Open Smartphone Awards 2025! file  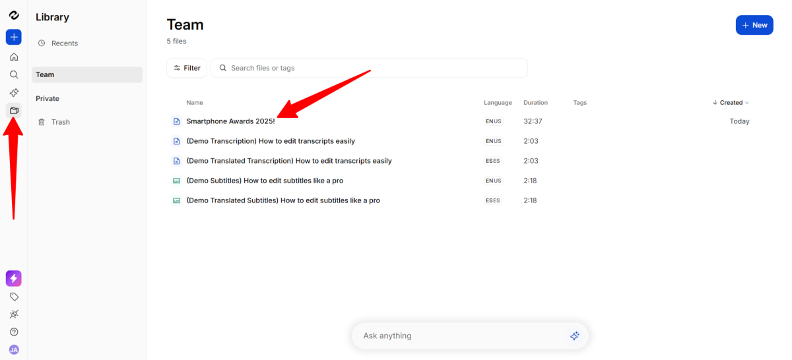pos(231,121)
